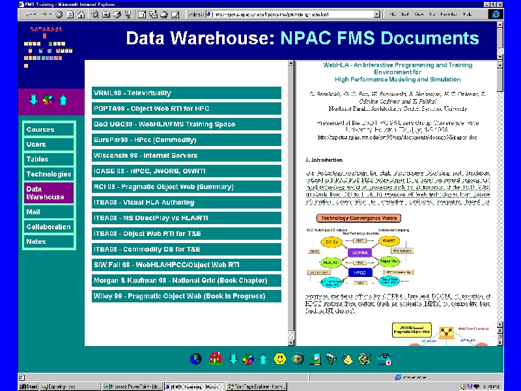
Task: Click the Channels toolbar icon
Action: click(x=128, y=14)
